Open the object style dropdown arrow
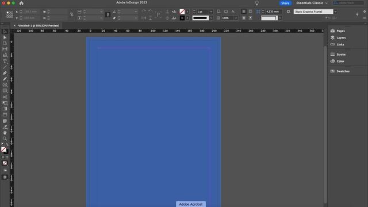 tap(336, 11)
